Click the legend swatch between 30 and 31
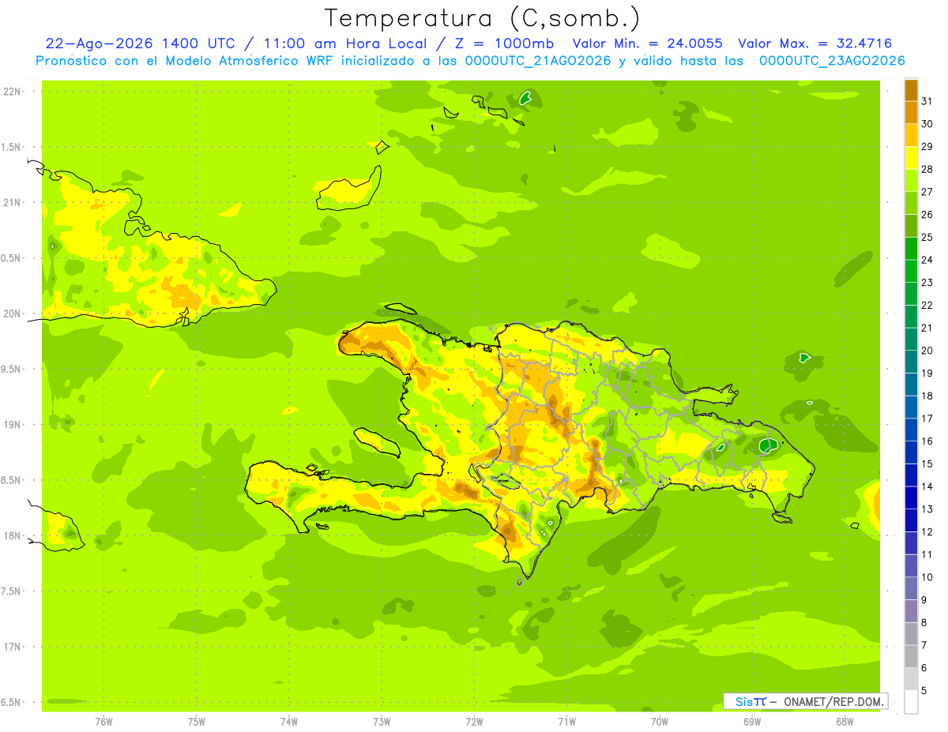This screenshot has width=948, height=732. 911,112
